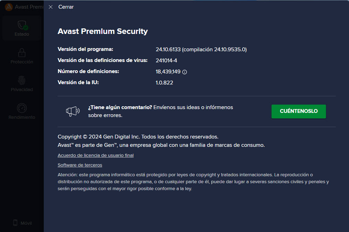Open the Software de terceros link
The image size is (349, 232).
pyautogui.click(x=80, y=165)
